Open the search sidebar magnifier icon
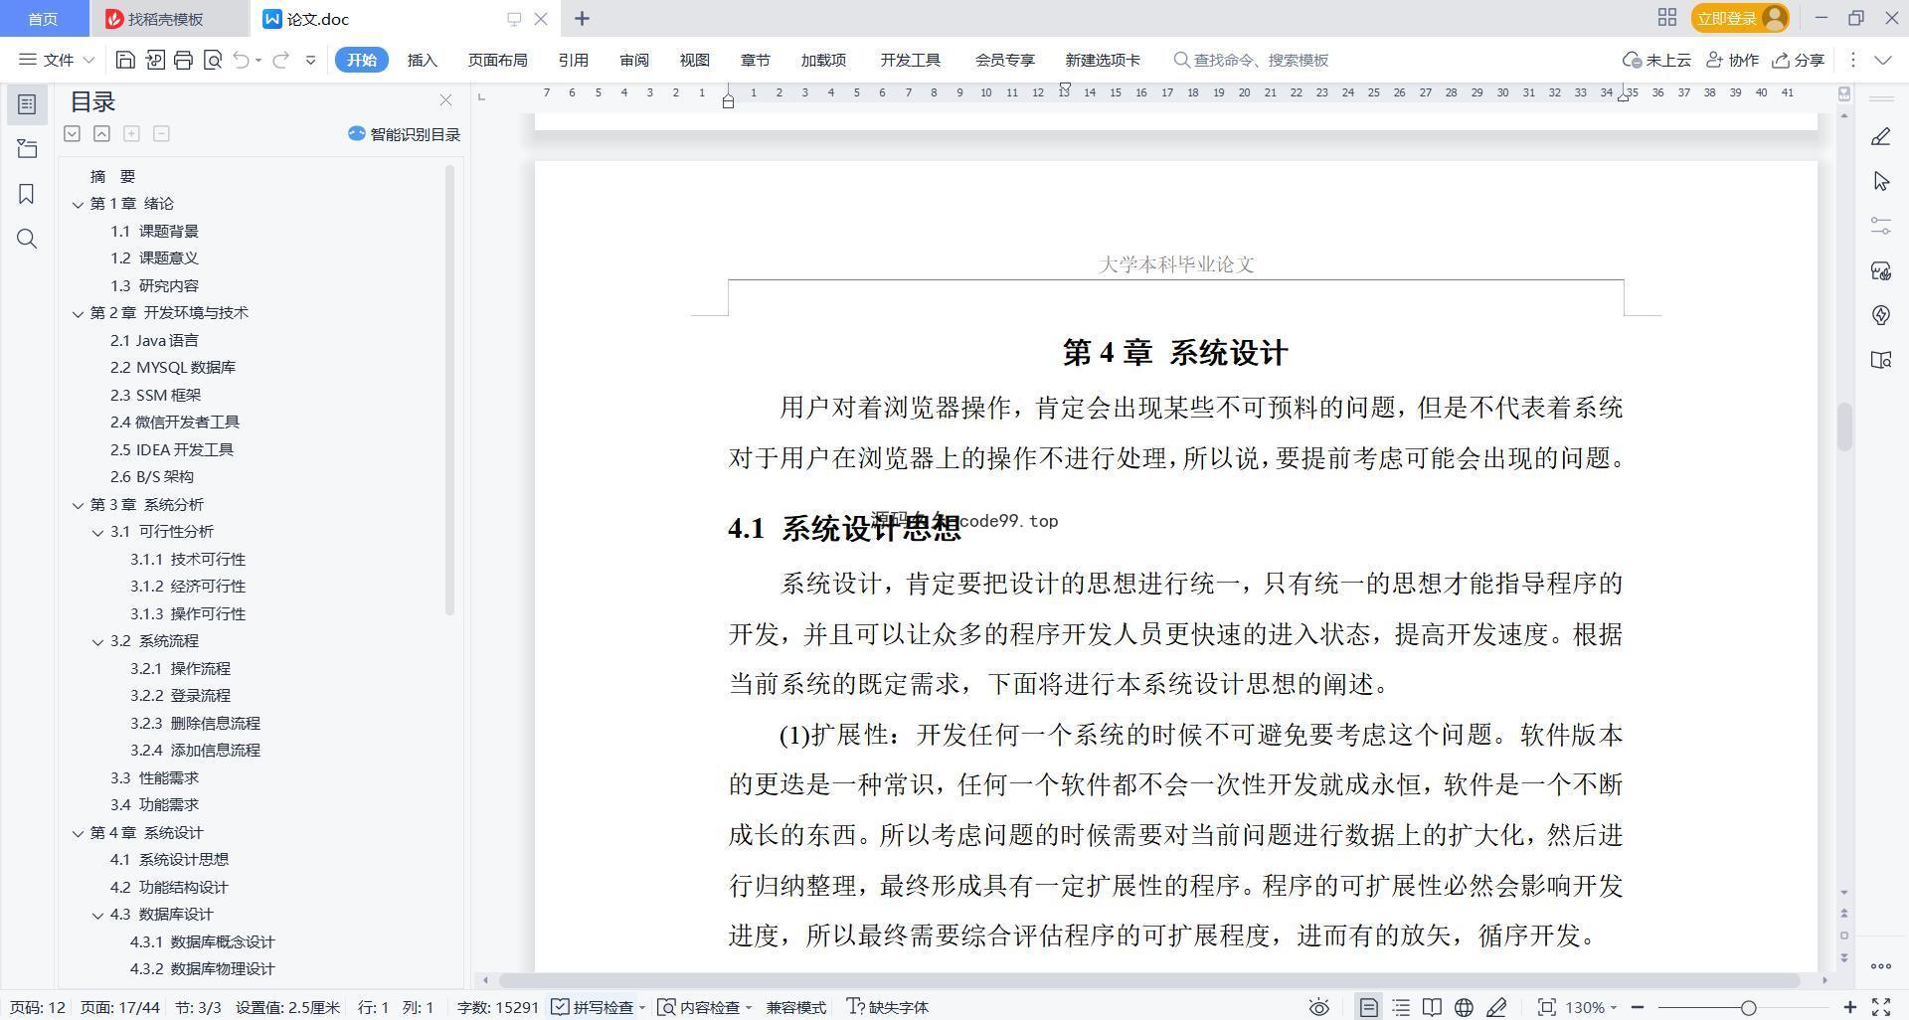Screen dimensions: 1909x1020 (27, 239)
